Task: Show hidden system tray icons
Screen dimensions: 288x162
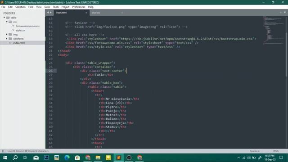Action: point(238,157)
